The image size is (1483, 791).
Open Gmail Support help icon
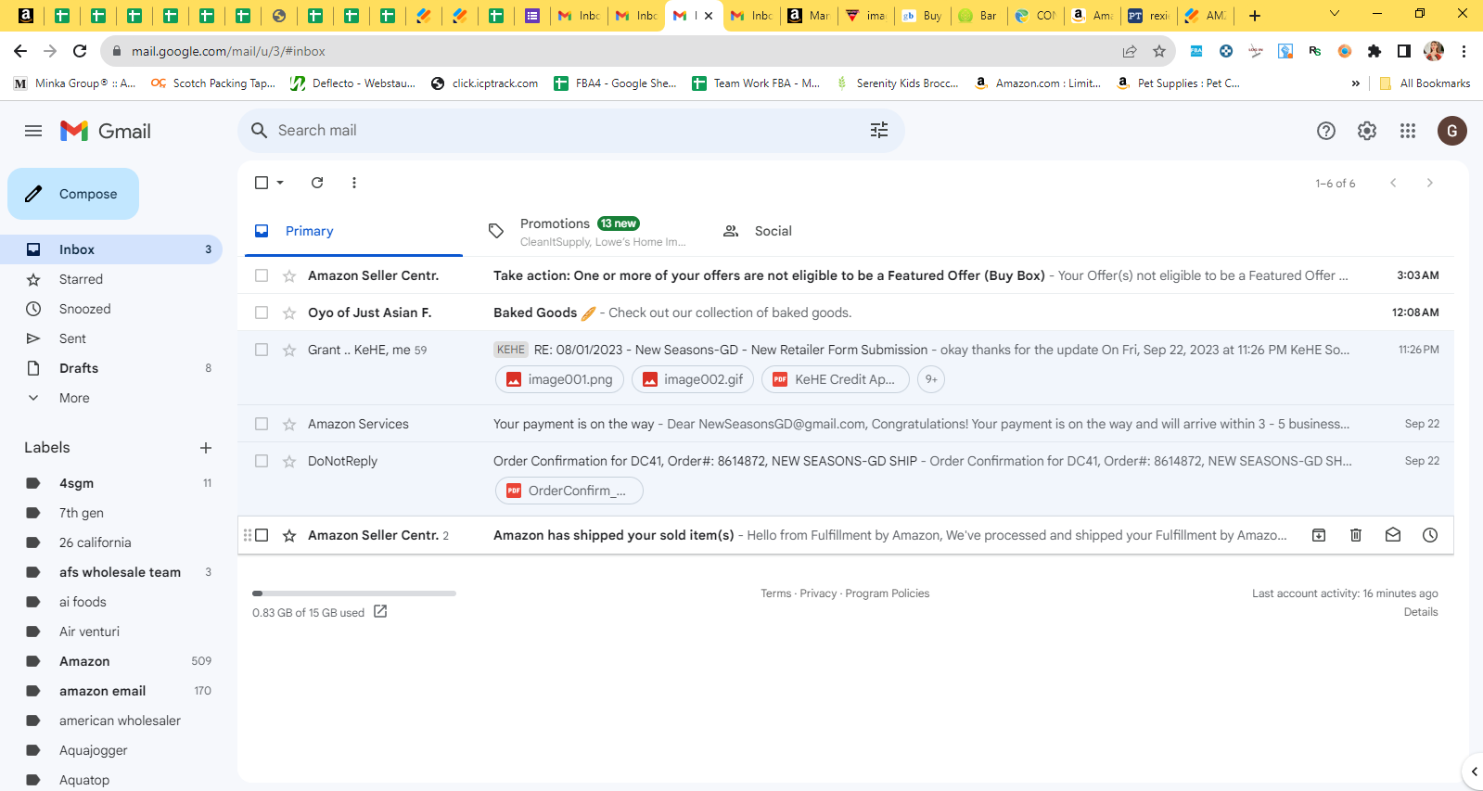(x=1326, y=131)
